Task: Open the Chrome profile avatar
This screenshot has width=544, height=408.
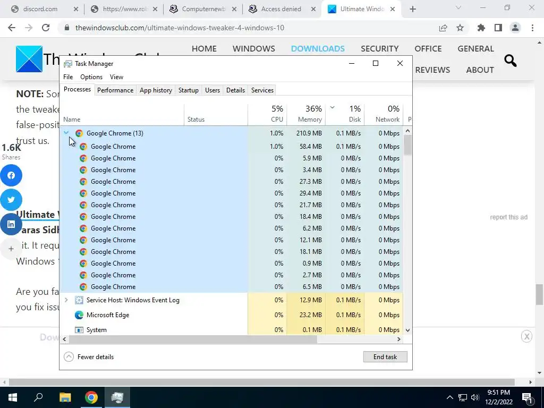Action: point(515,28)
